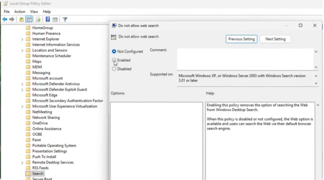Click the Forward arrow toolbar icon
This screenshot has width=324, height=180.
point(12,19)
